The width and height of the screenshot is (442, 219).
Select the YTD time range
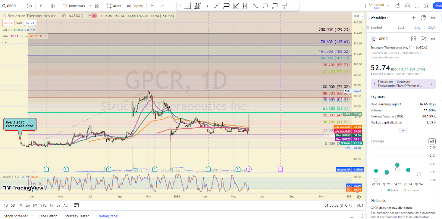coord(43,205)
